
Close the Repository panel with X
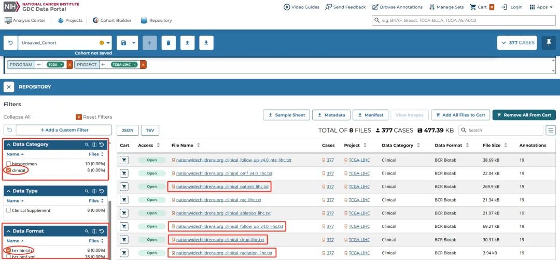tap(9, 87)
